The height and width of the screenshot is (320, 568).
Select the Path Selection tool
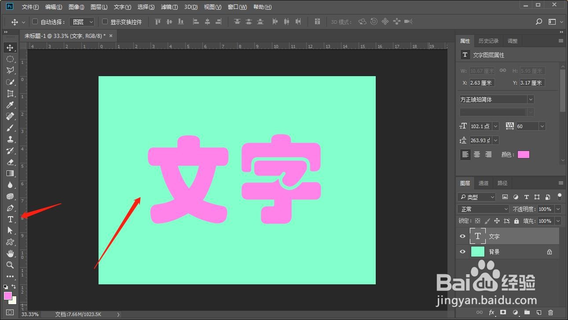[10, 231]
